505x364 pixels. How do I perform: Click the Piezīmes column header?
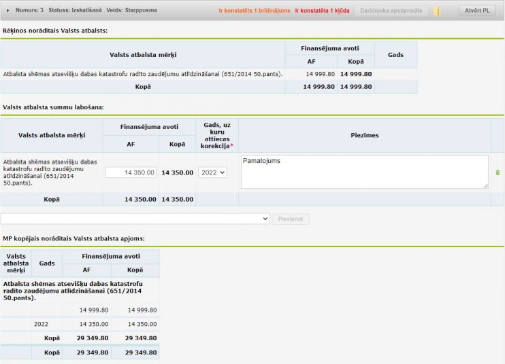coord(365,135)
